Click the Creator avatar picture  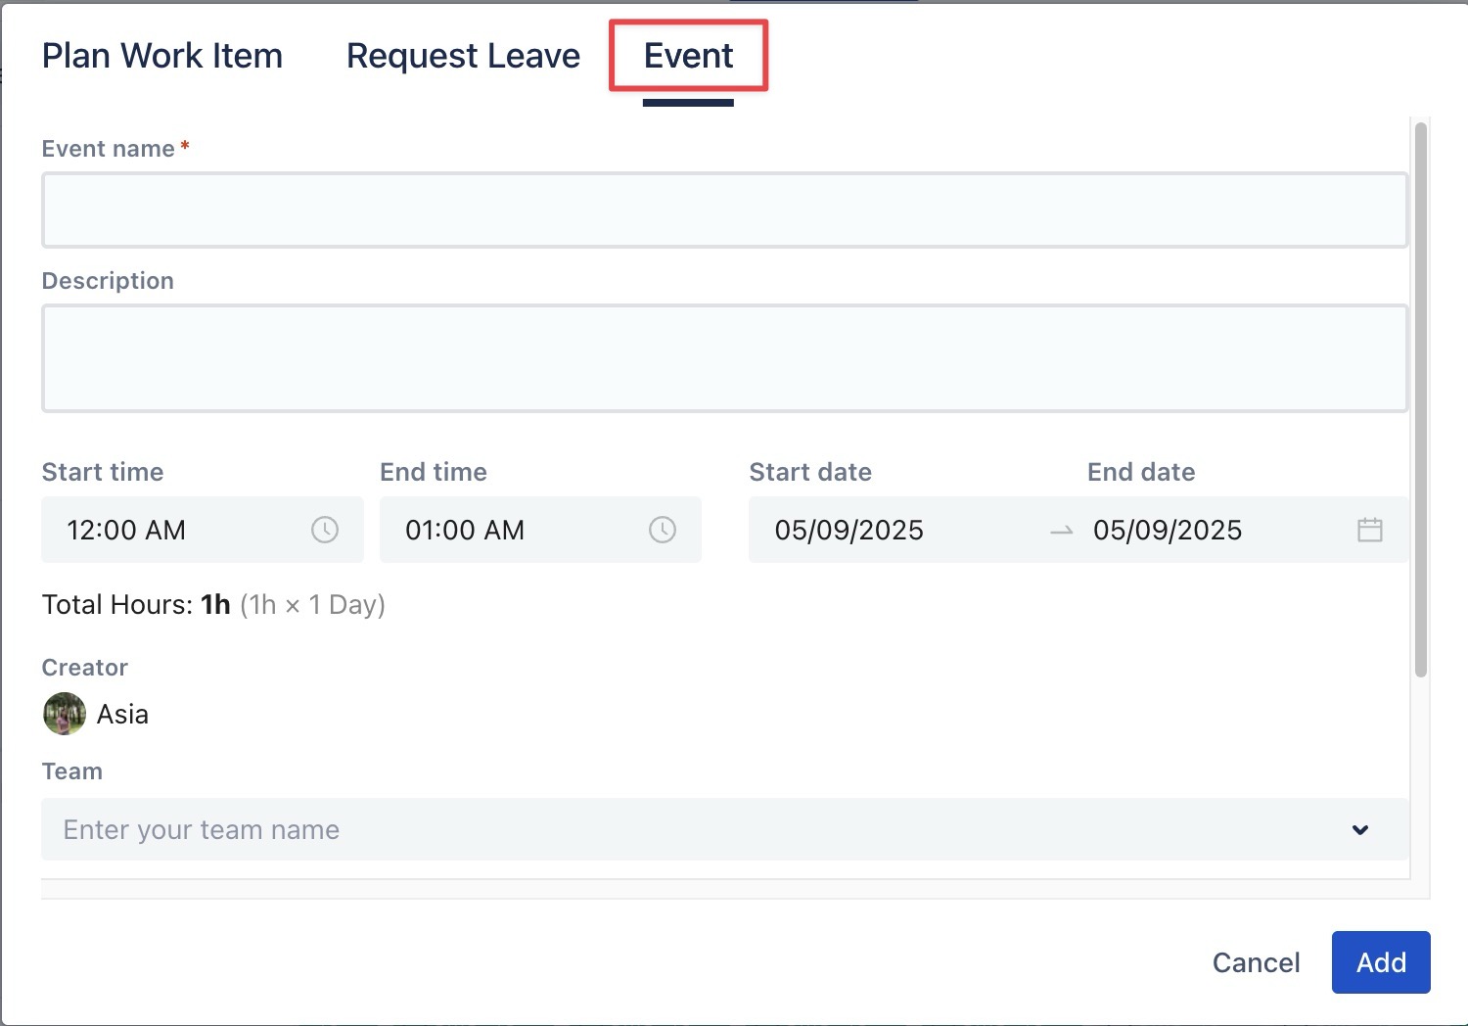(65, 714)
